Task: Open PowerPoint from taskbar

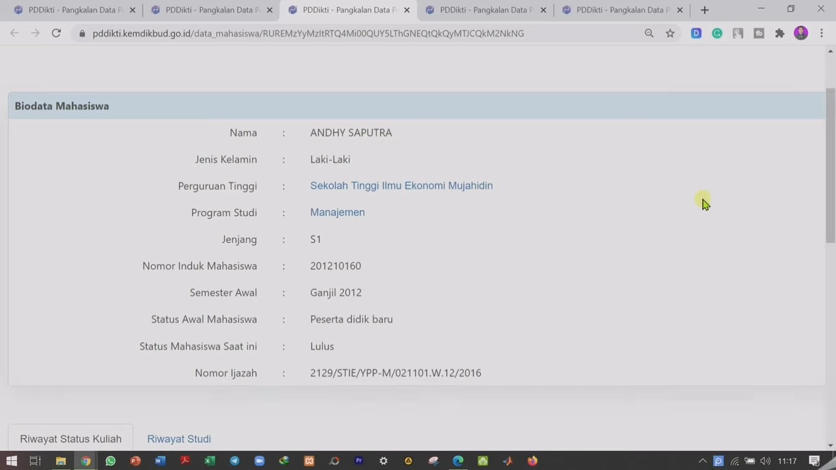Action: tap(135, 461)
